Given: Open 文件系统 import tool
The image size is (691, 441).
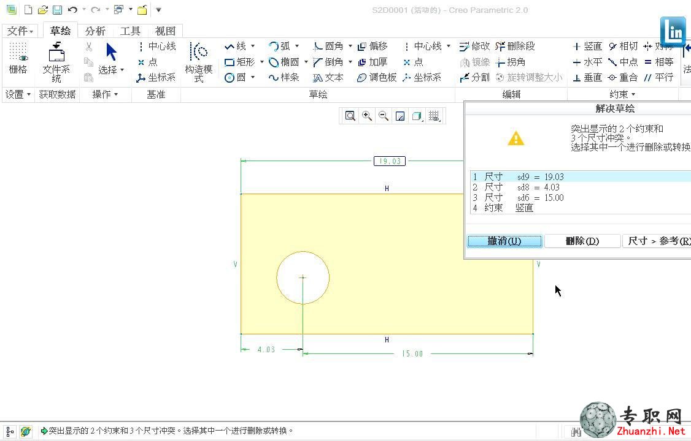Looking at the screenshot, I should (56, 62).
